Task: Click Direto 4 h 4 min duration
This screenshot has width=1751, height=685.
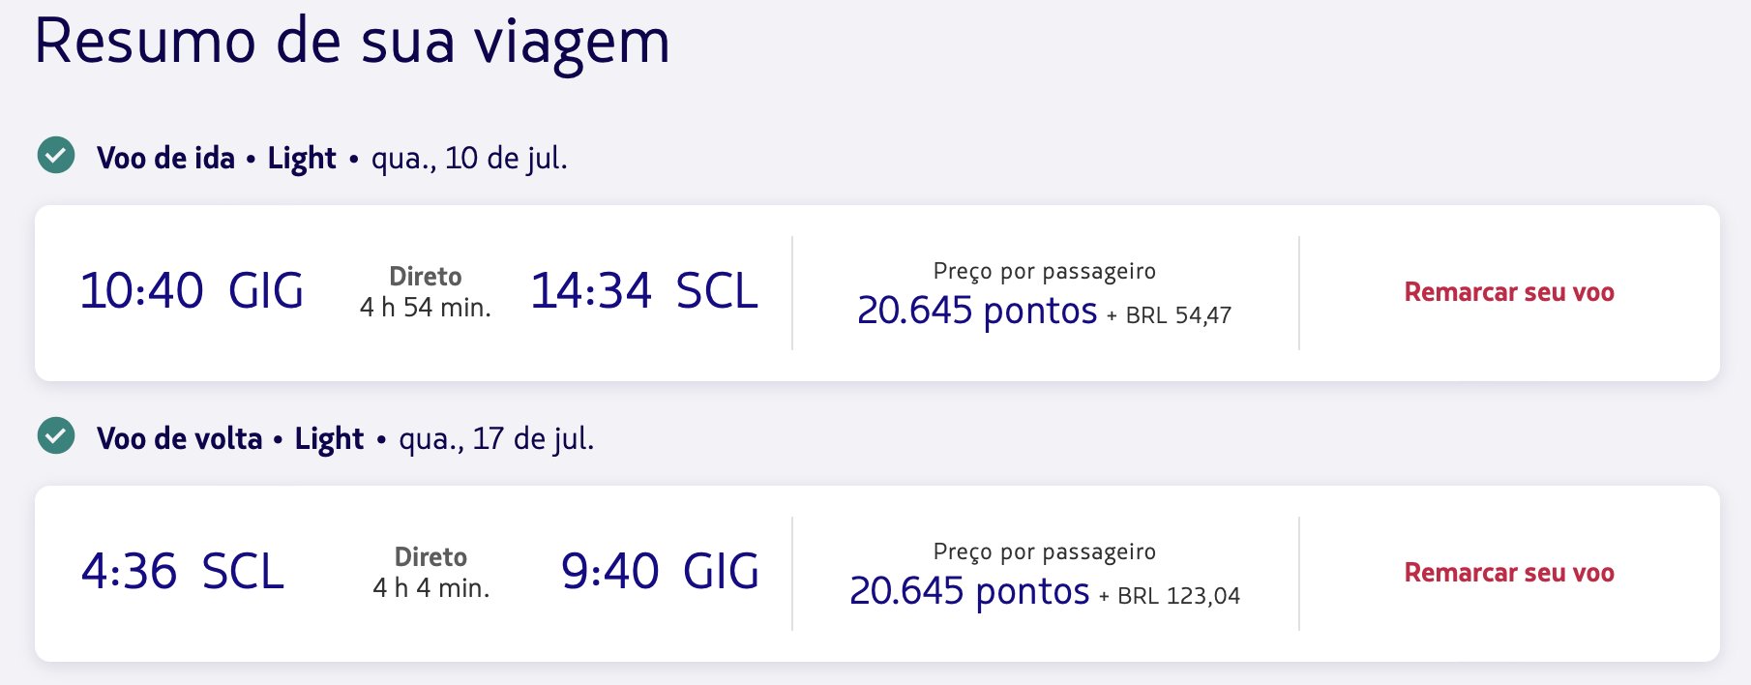Action: click(x=431, y=573)
